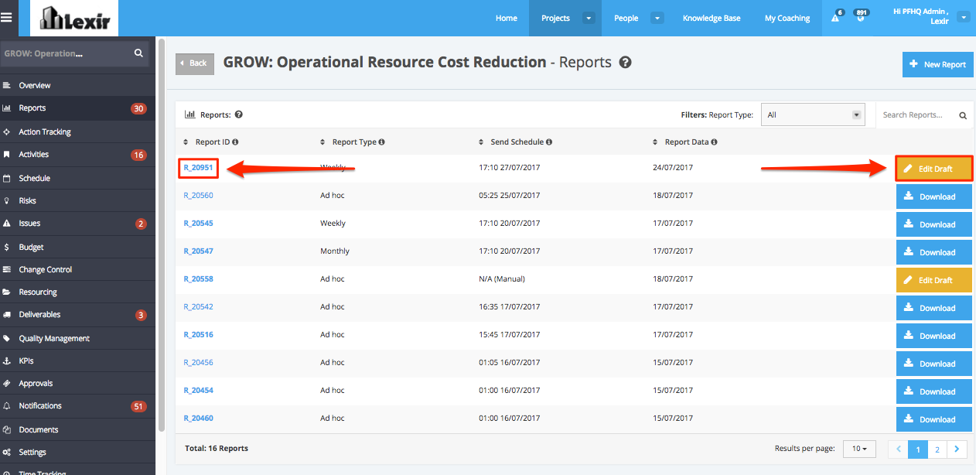The width and height of the screenshot is (976, 475).
Task: Download report R_20560
Action: click(x=934, y=196)
